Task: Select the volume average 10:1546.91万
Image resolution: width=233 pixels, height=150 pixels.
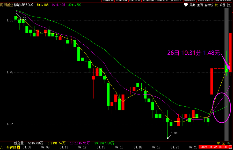Action: 80,143
